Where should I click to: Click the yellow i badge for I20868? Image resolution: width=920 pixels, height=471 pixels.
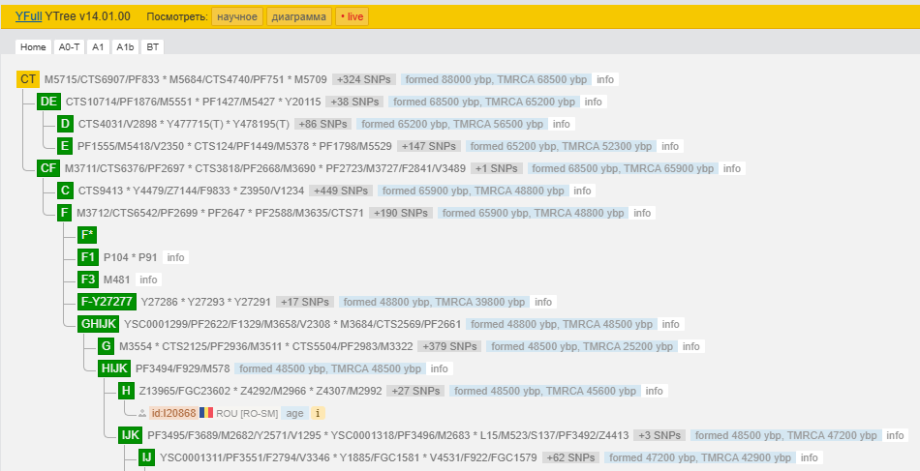click(x=318, y=414)
